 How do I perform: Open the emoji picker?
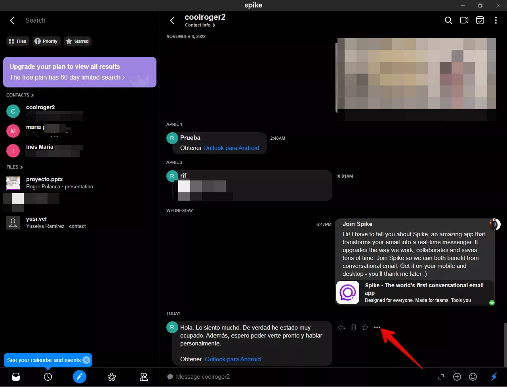tap(473, 377)
